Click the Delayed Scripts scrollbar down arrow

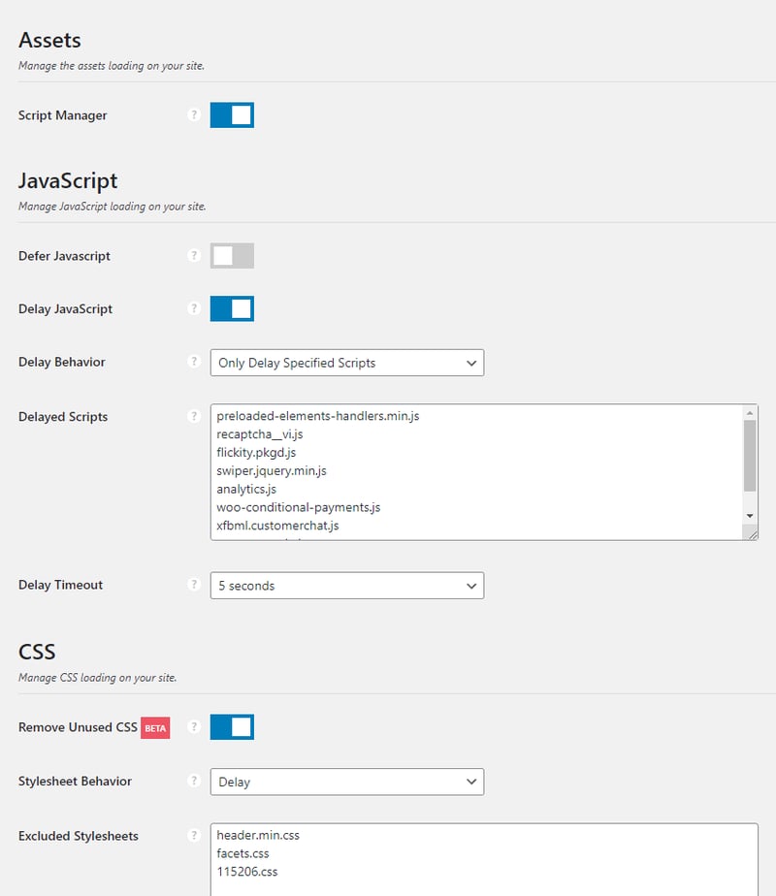[750, 515]
